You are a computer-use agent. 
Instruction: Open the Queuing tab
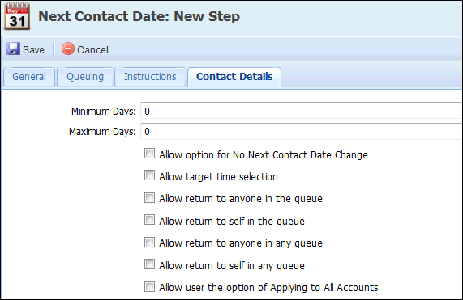tap(85, 77)
